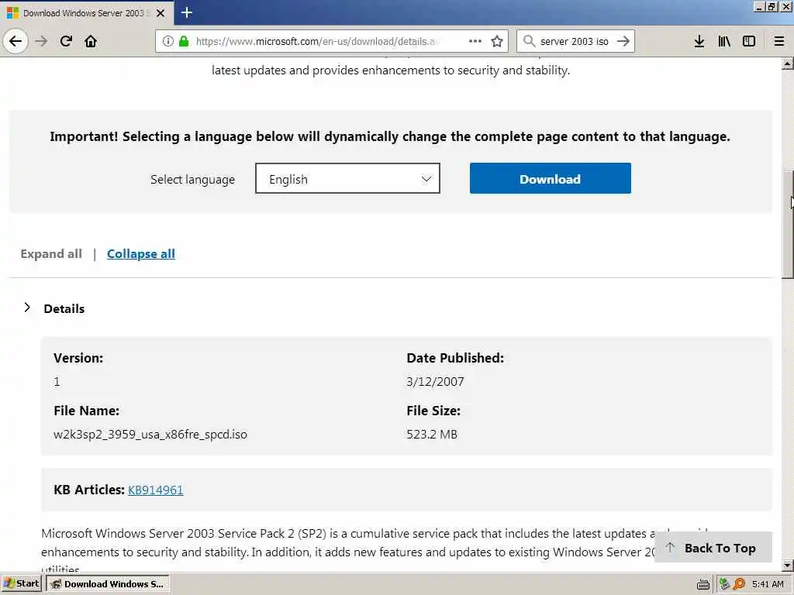Click the Details section heading

[64, 308]
